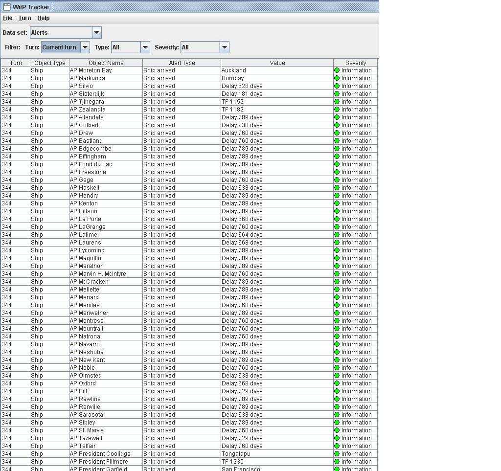Click green severity icon in AP Narkunda row
Image resolution: width=501 pixels, height=471 pixels.
(x=337, y=78)
